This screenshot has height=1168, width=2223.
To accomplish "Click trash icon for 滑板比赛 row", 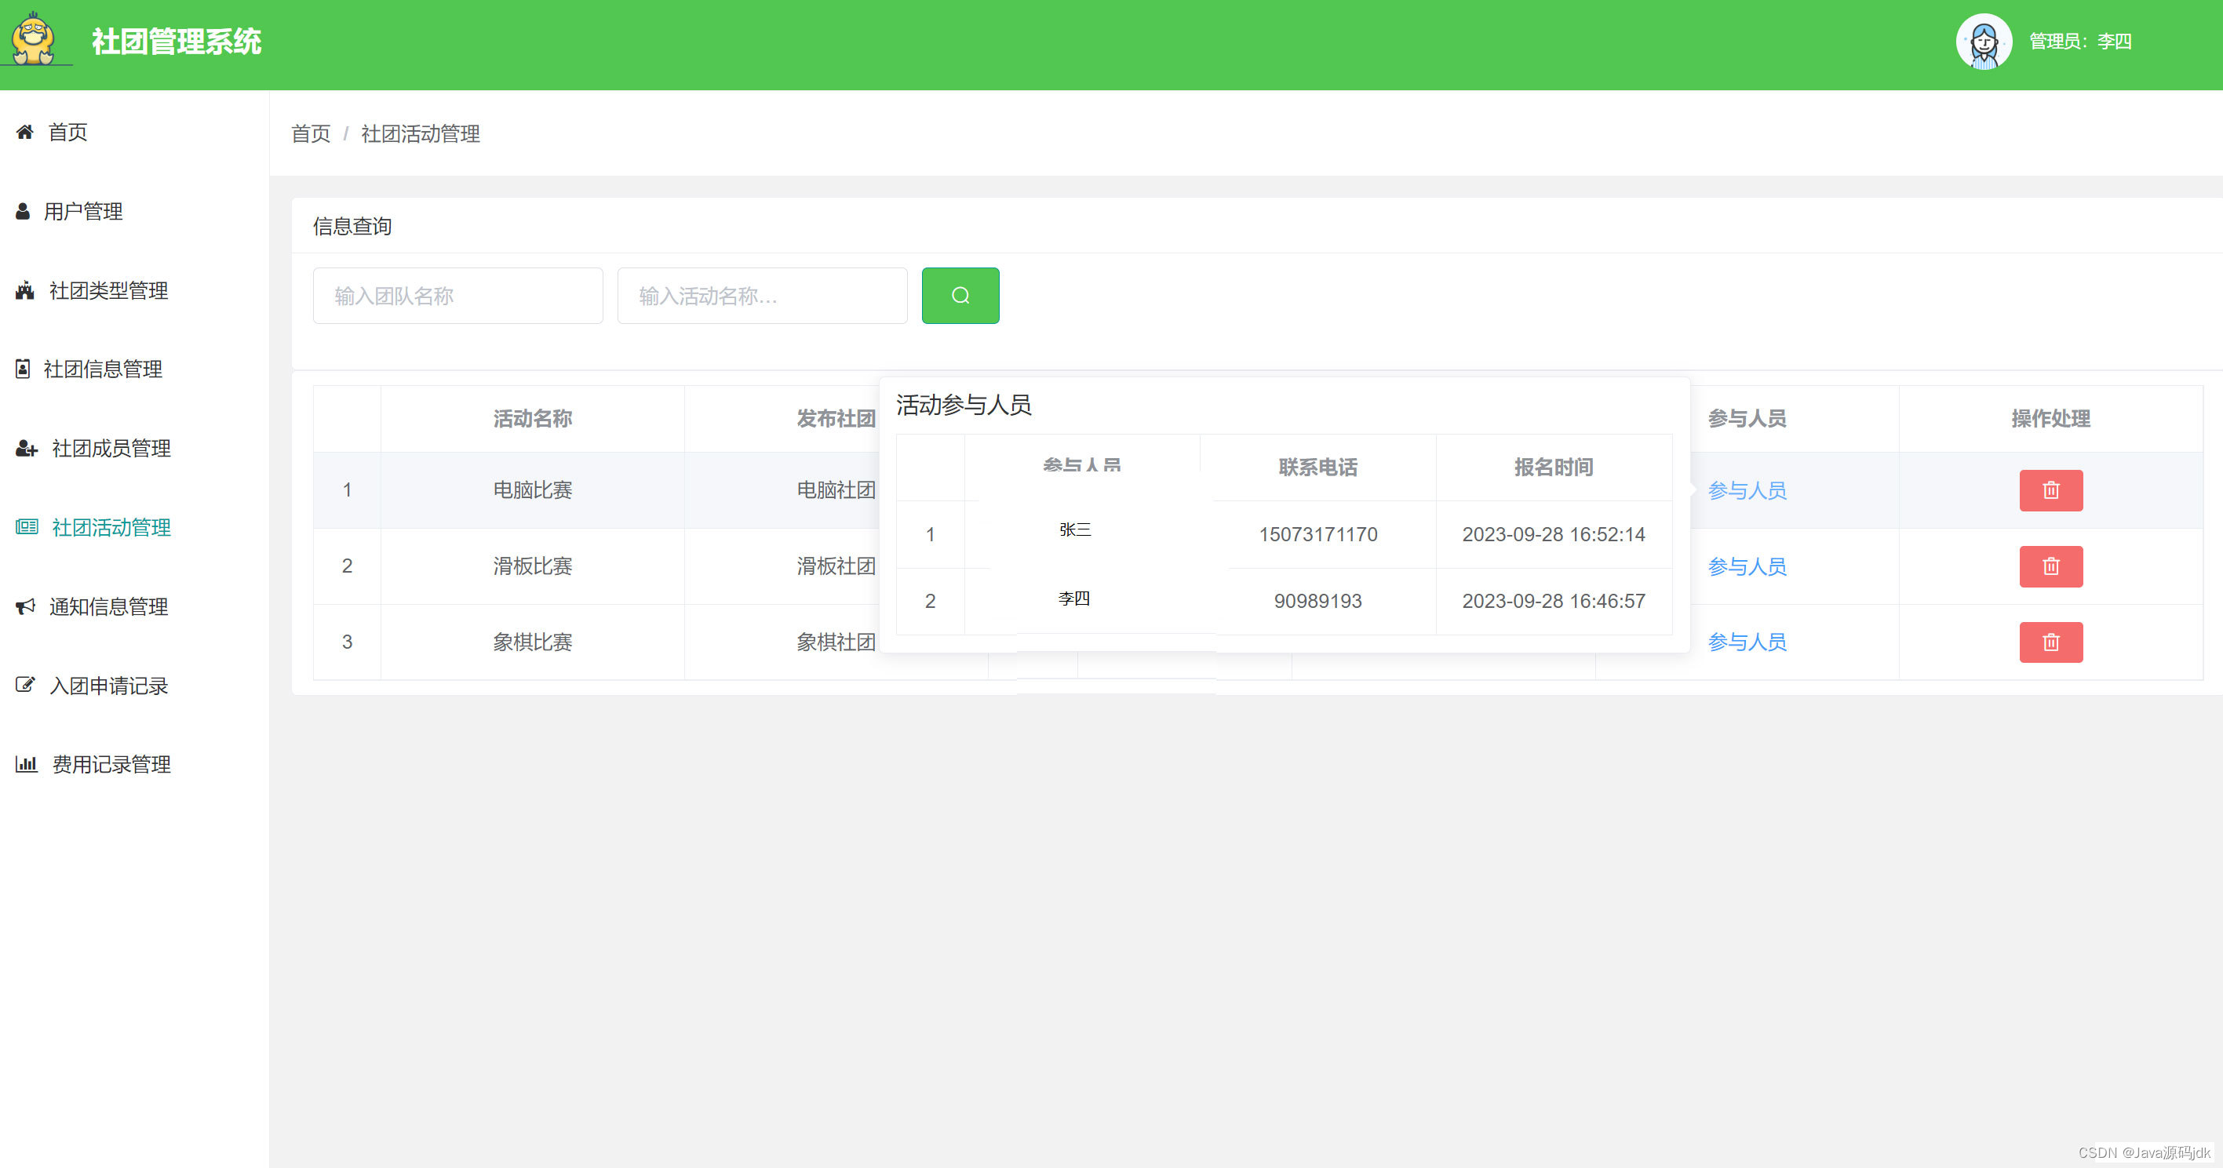I will tap(2050, 566).
